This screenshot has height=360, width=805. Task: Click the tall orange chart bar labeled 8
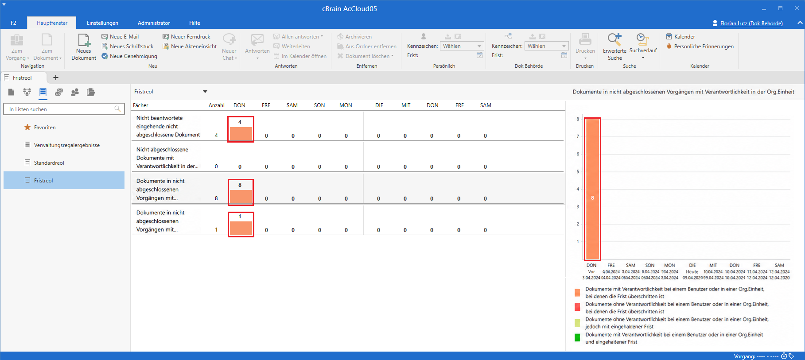592,189
